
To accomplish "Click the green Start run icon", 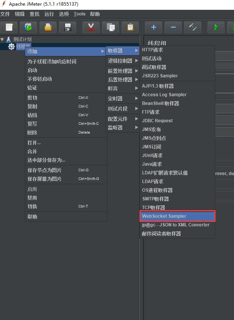I will click(x=216, y=27).
